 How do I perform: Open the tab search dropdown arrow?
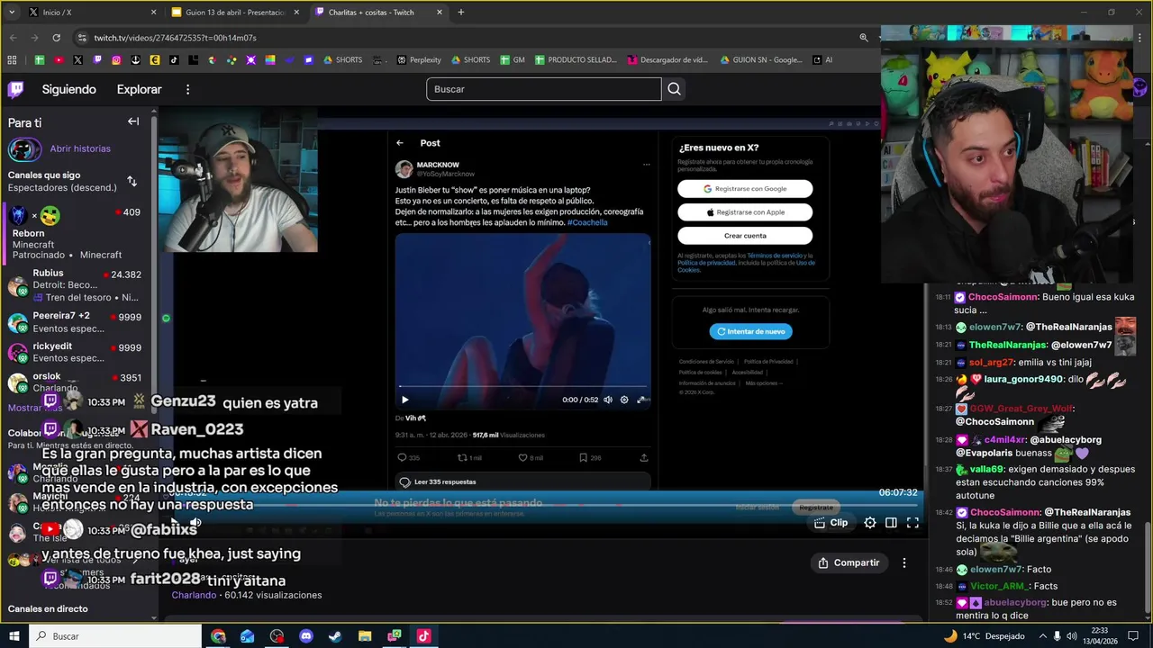coord(12,13)
